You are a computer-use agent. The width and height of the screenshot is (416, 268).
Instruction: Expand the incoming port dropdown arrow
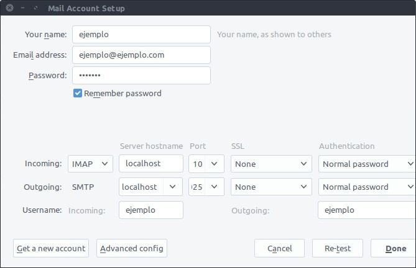point(215,164)
